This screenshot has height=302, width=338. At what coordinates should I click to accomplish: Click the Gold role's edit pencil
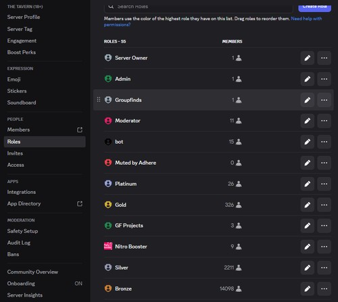[x=308, y=205]
